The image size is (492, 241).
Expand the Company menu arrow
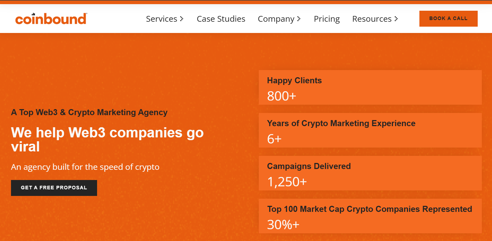(299, 19)
